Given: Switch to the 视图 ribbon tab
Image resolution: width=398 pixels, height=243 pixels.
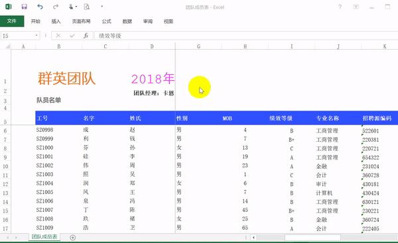Looking at the screenshot, I should click(x=168, y=21).
